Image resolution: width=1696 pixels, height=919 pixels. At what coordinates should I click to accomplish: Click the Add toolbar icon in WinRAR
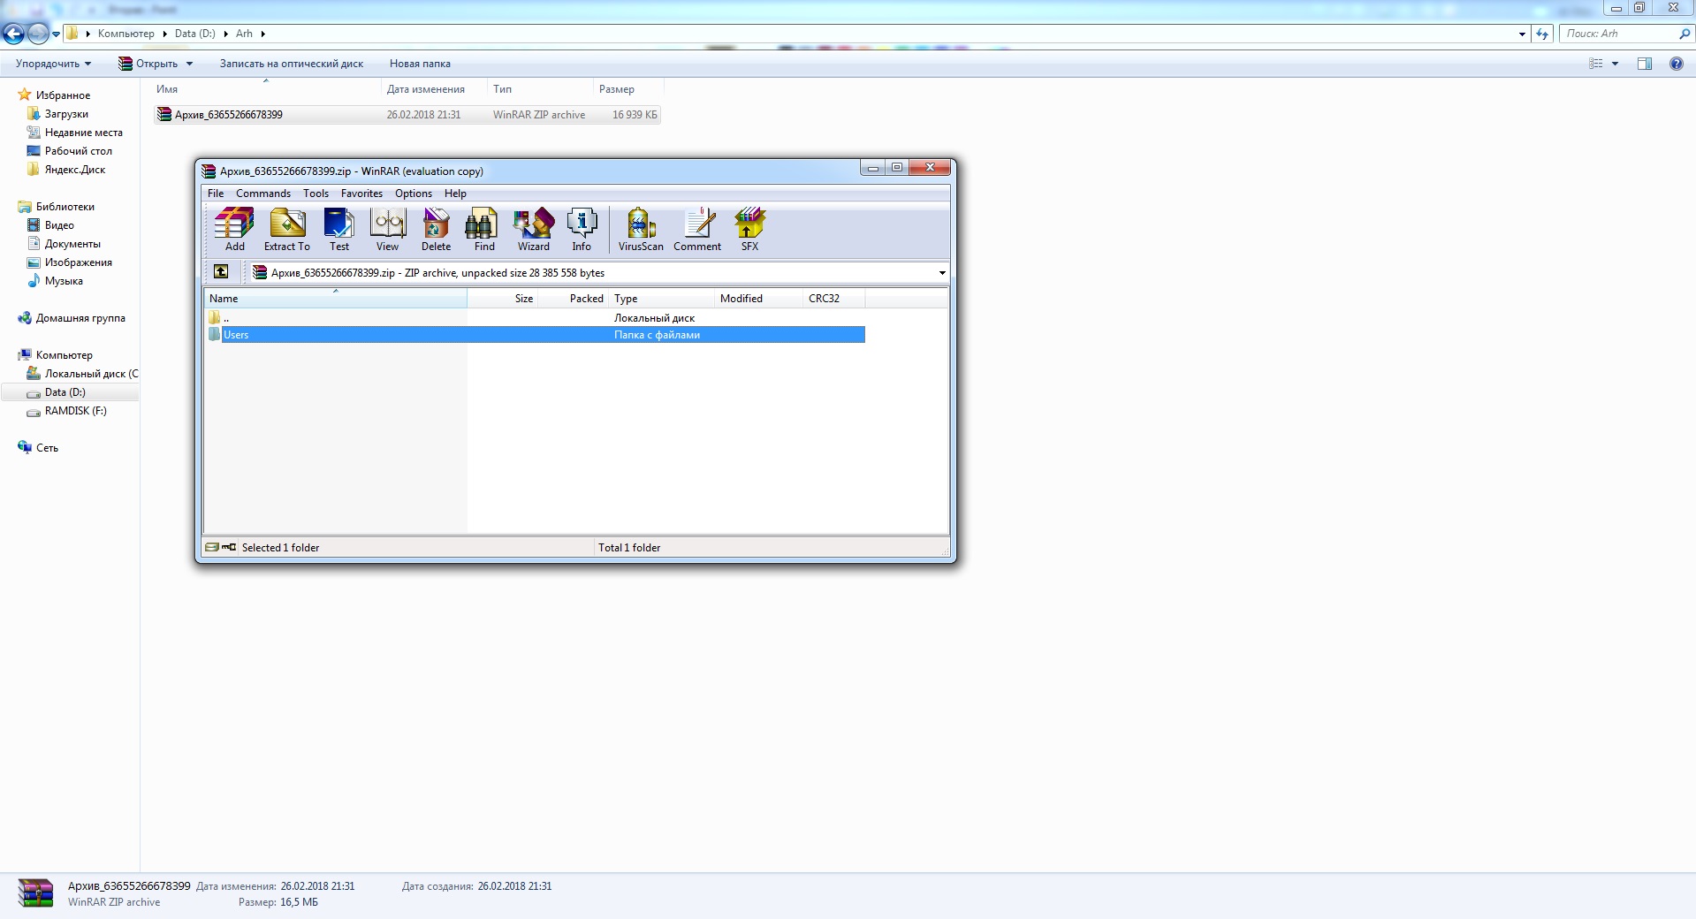click(x=234, y=230)
